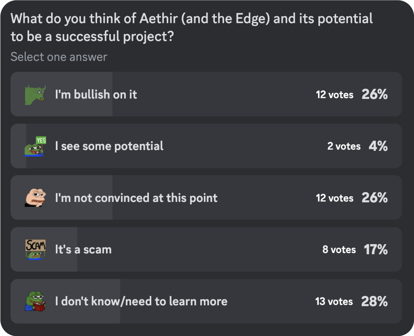This screenshot has height=336, width=414.
Task: Select "I don't know/need to learn more"
Action: point(141,301)
